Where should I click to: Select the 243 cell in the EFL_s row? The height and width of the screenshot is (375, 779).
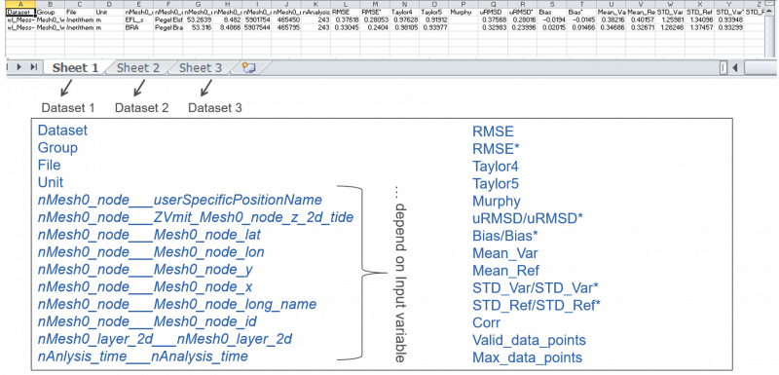[315, 19]
